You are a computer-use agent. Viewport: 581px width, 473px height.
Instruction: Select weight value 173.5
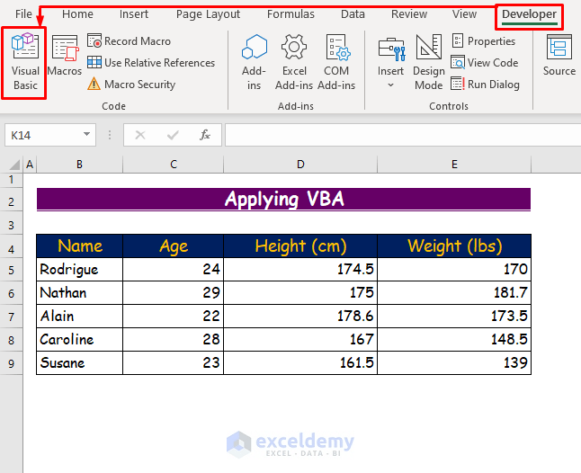[x=454, y=316]
